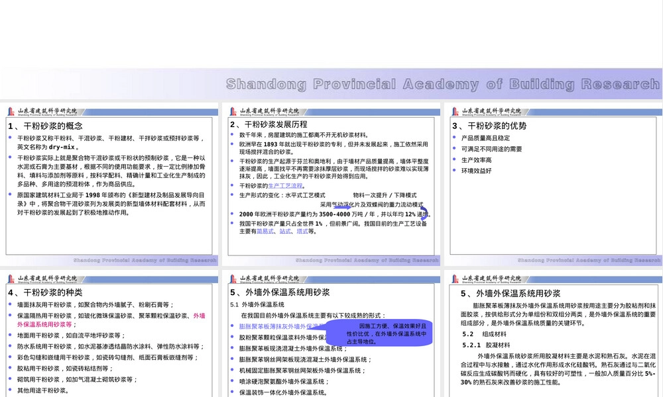
Task: Click the curved blue arrow near '重力流动模式'
Action: 424,213
